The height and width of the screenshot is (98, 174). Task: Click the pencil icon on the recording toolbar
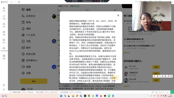(103, 1)
